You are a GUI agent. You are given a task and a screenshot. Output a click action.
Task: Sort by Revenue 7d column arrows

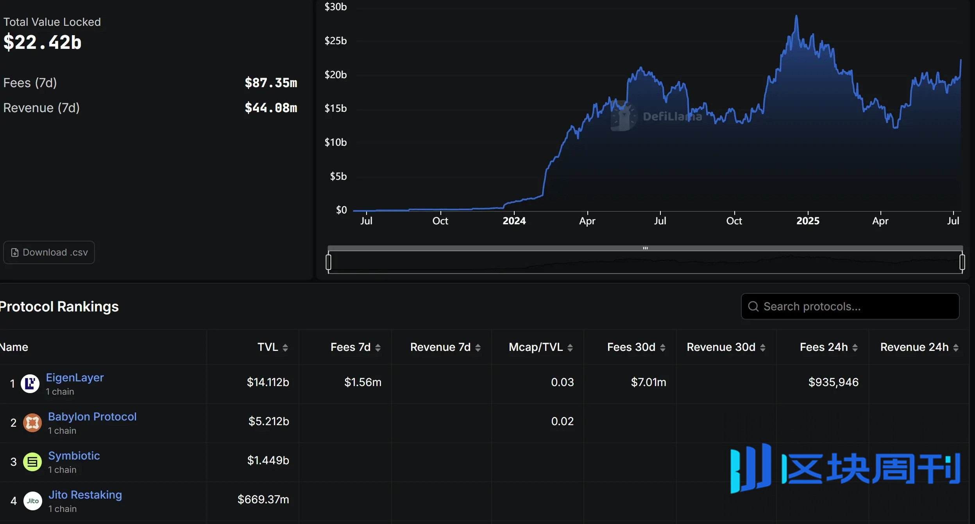[478, 347]
